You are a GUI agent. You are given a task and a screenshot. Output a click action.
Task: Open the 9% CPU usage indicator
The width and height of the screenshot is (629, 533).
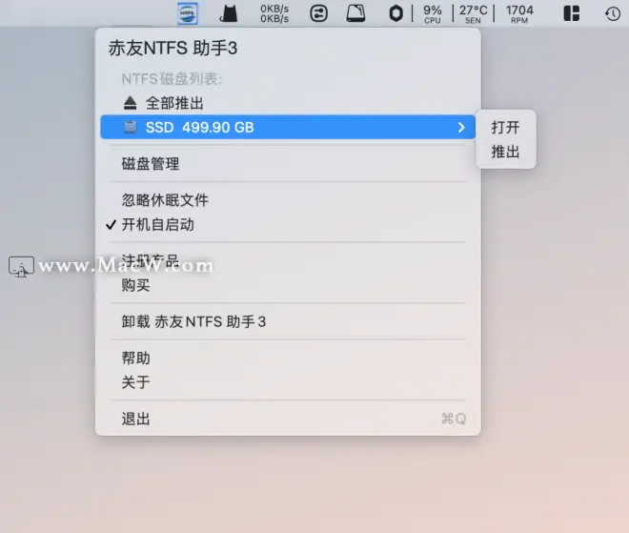pos(433,14)
